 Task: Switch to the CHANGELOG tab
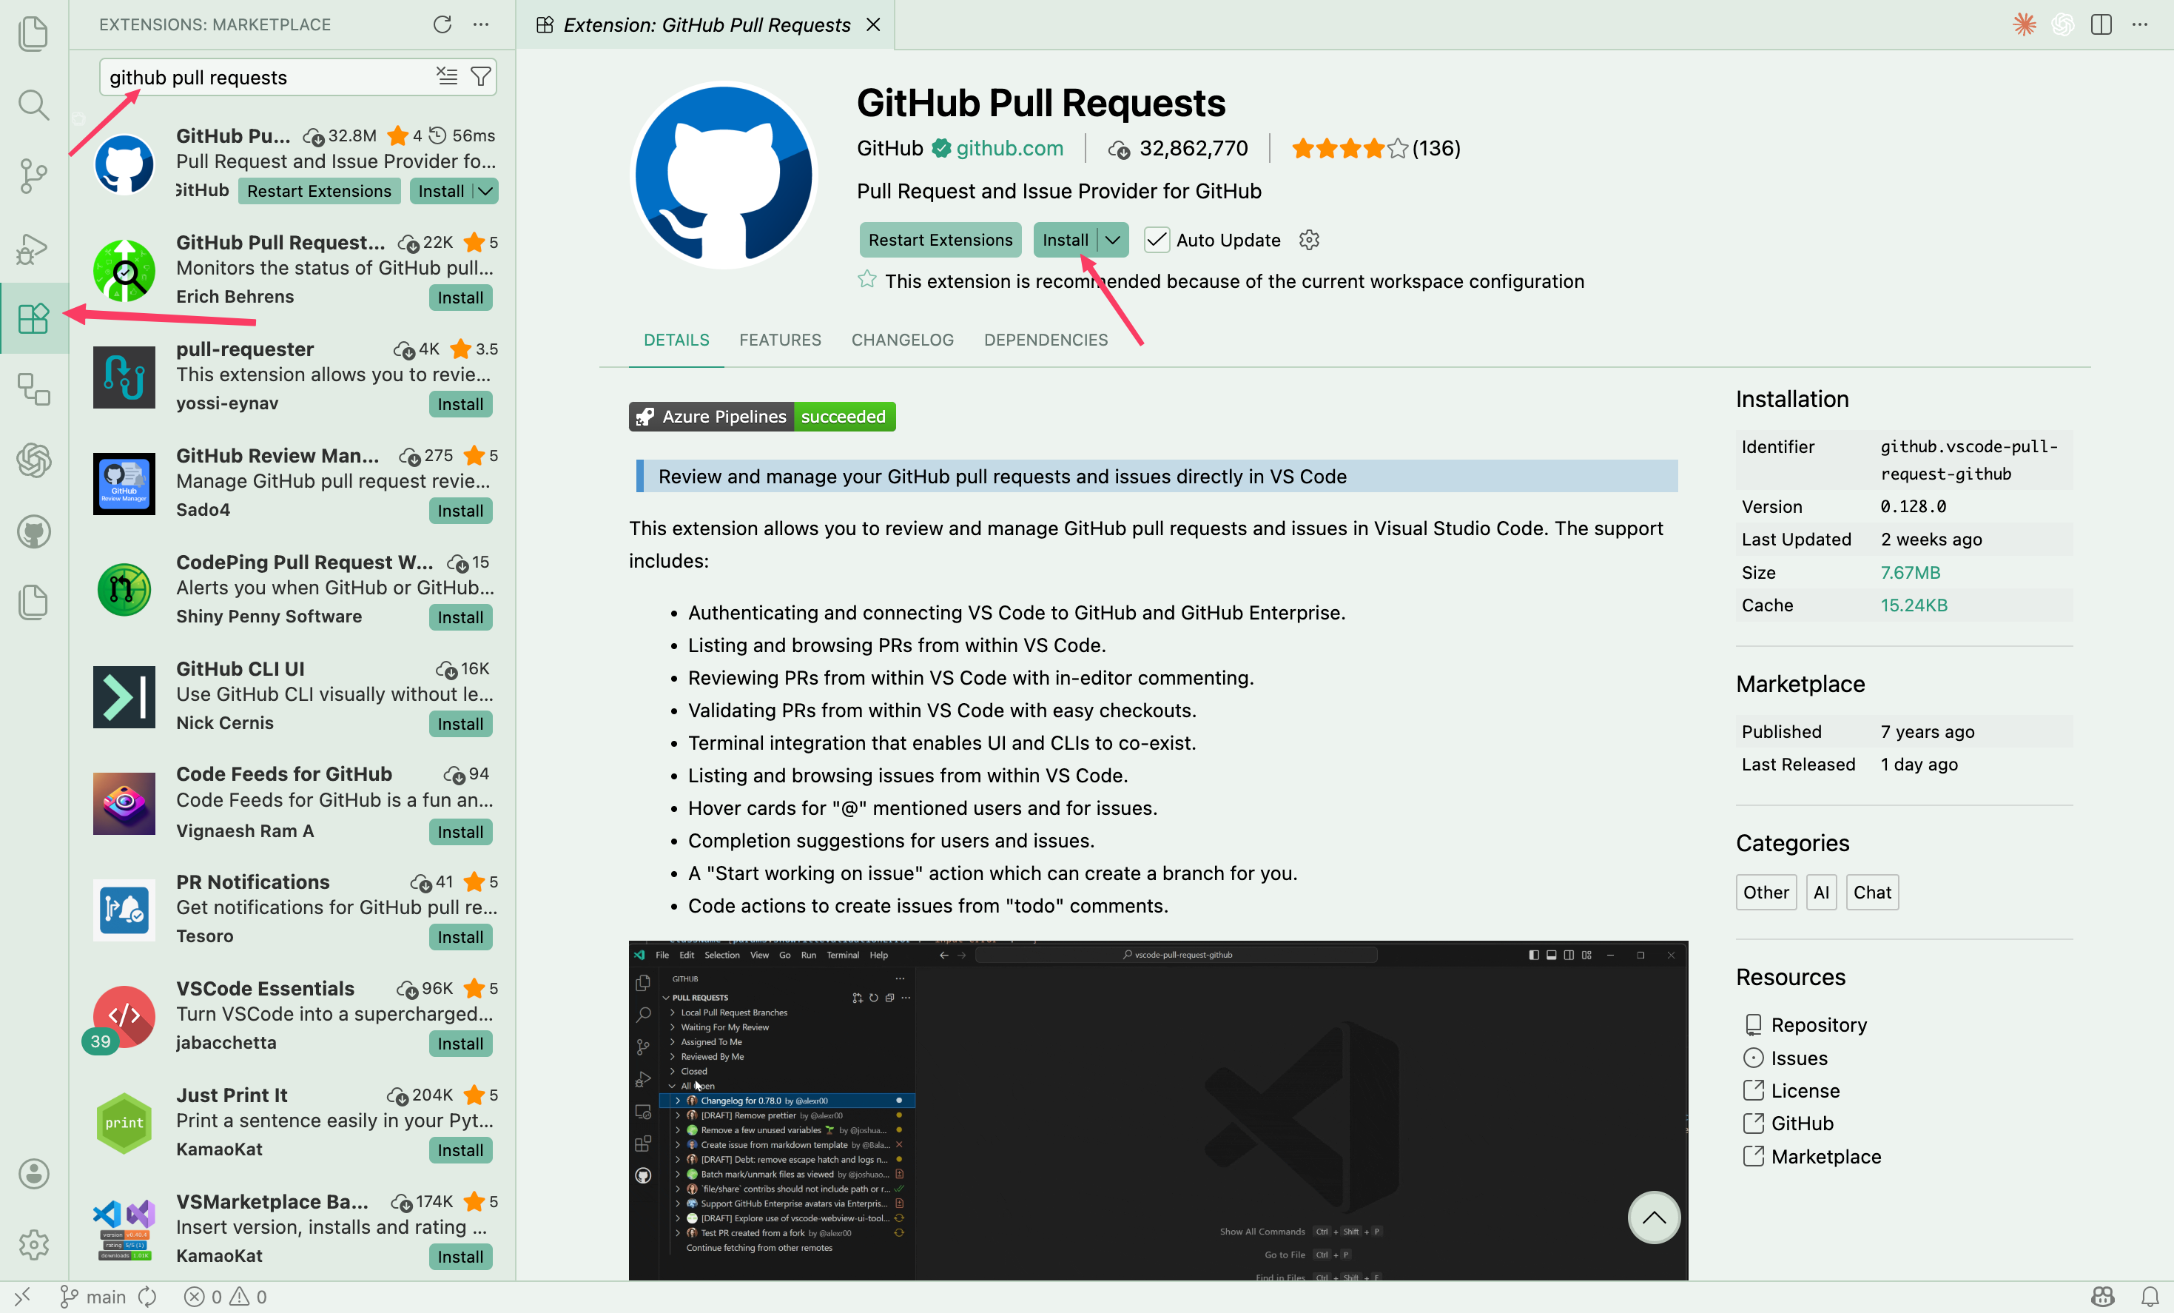tap(902, 340)
